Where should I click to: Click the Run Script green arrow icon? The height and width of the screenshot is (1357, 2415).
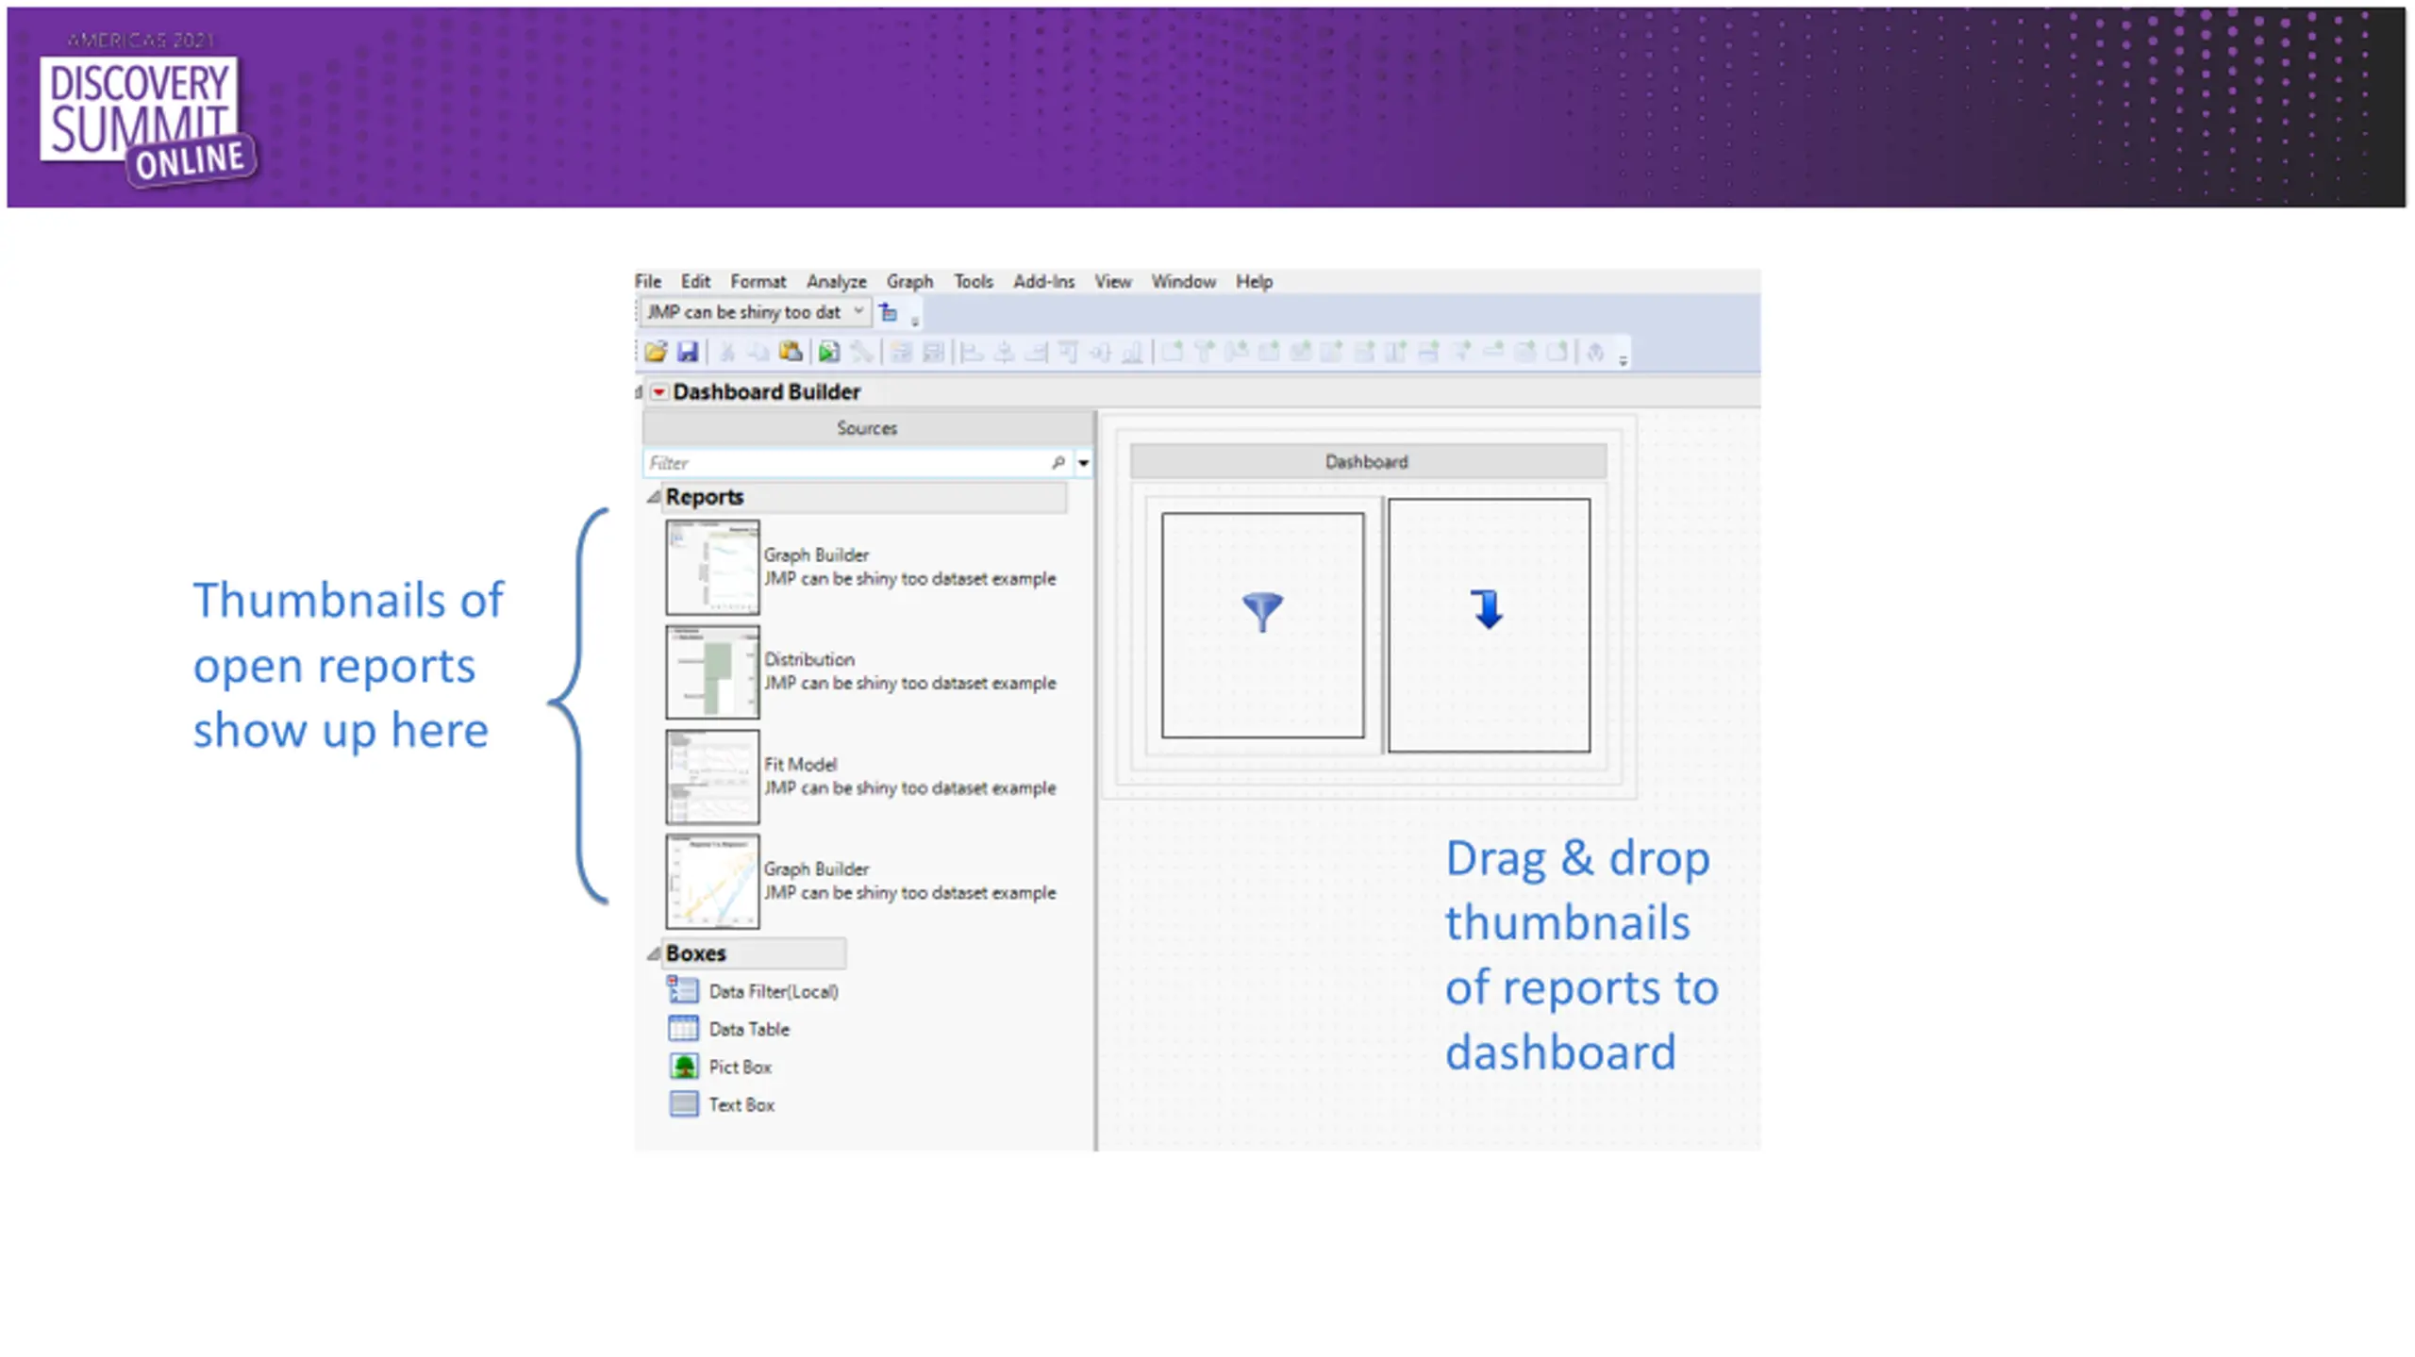click(x=828, y=353)
